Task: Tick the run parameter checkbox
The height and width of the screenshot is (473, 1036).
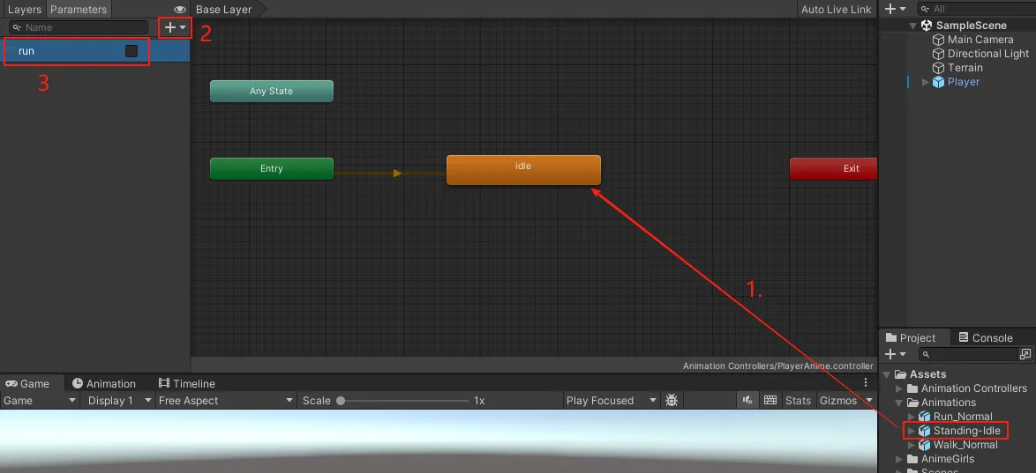Action: (131, 51)
